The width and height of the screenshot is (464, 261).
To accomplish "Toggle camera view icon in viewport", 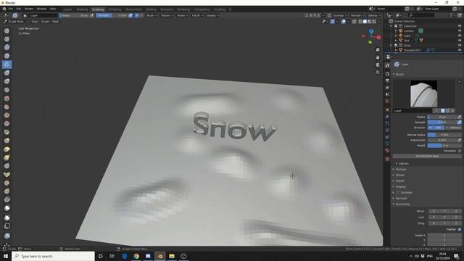I will (x=377, y=65).
